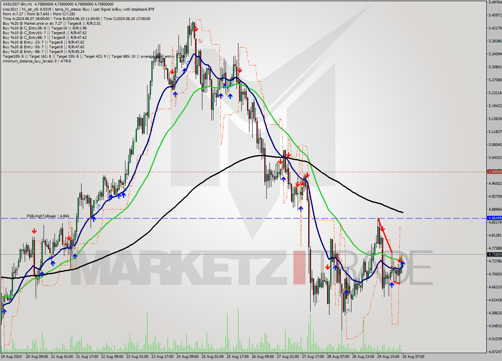This screenshot has width=502, height=361.
Task: Click the '29 Aug 15:00' time axis label
Action: [388, 357]
